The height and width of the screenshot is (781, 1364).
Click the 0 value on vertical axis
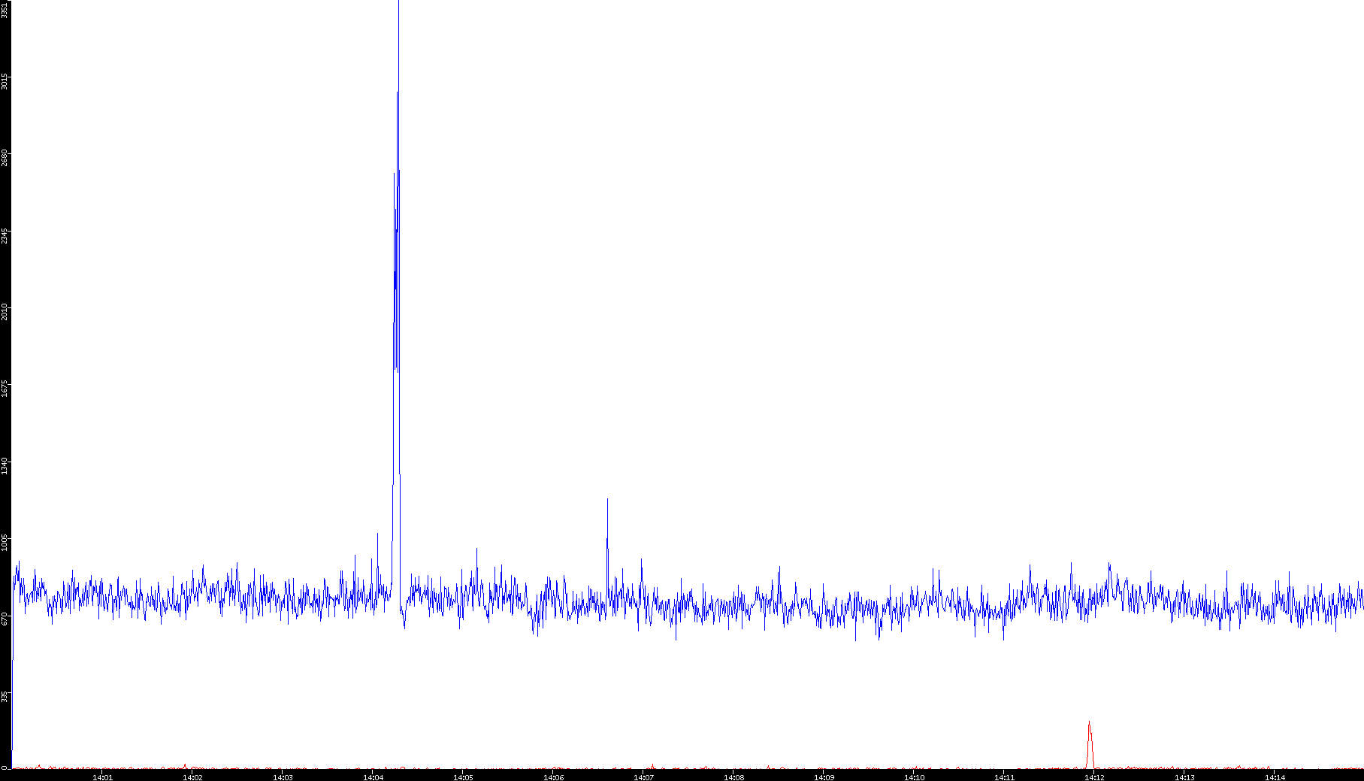click(5, 767)
